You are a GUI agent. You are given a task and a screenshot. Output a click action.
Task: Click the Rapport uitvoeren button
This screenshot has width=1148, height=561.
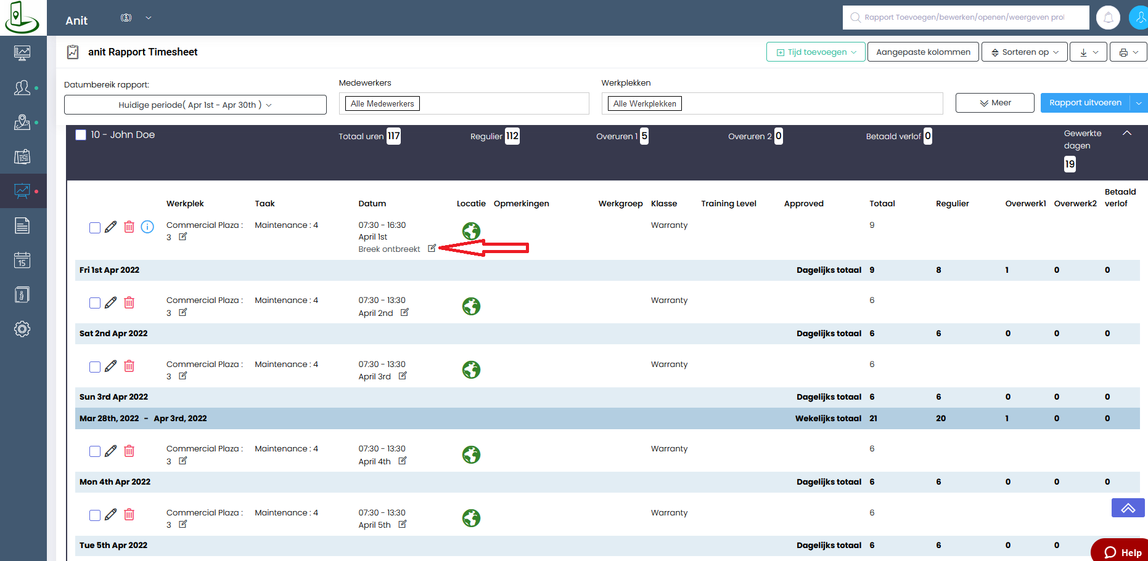click(1085, 103)
